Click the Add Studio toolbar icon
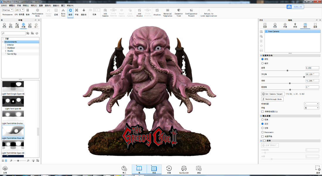 pyautogui.click(x=139, y=10)
